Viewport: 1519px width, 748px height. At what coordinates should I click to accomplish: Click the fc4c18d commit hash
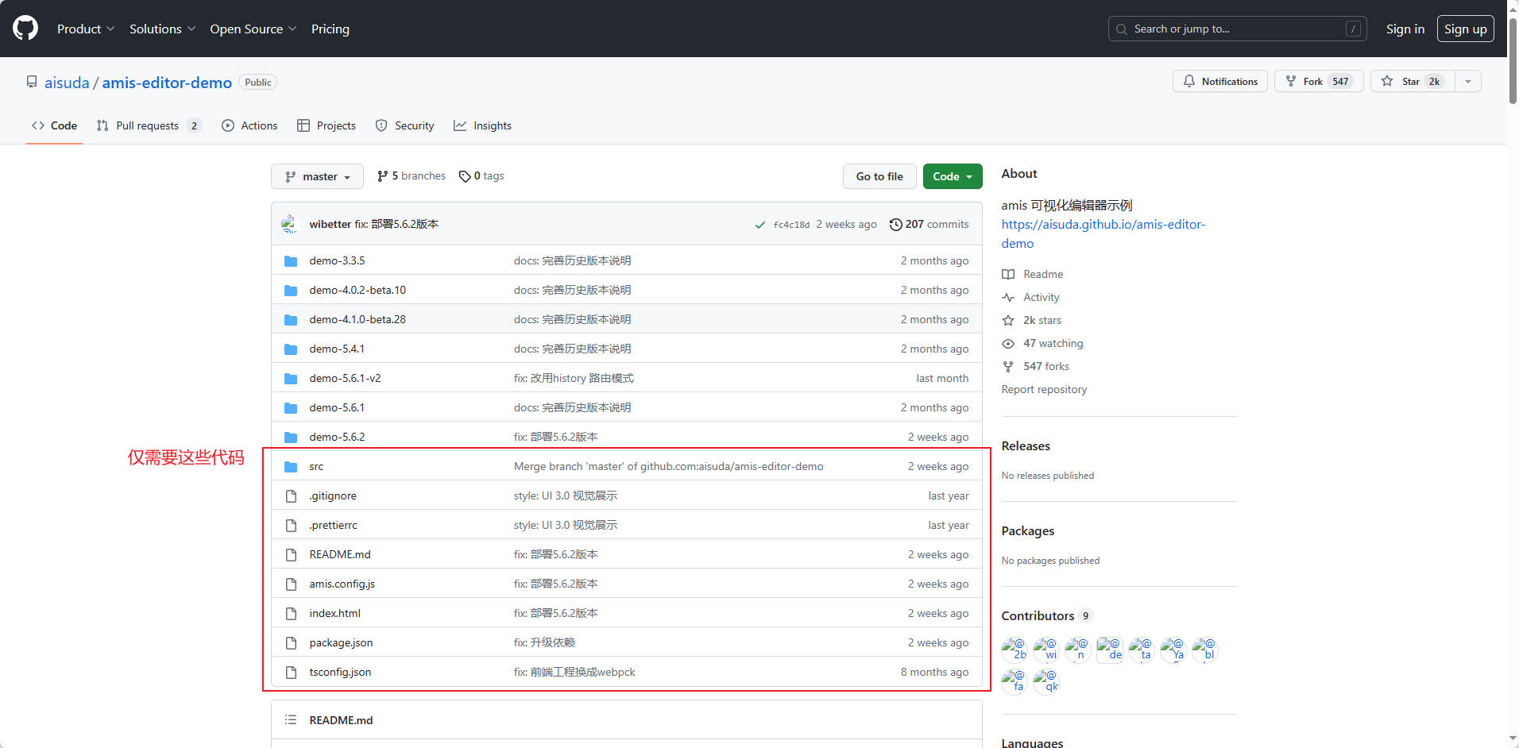(x=791, y=225)
